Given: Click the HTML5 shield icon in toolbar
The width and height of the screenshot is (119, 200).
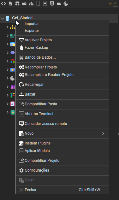Looking at the screenshot, I should tap(52, 3).
